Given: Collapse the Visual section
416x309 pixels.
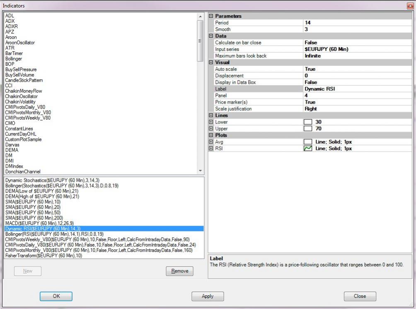Looking at the screenshot, I should click(x=211, y=62).
